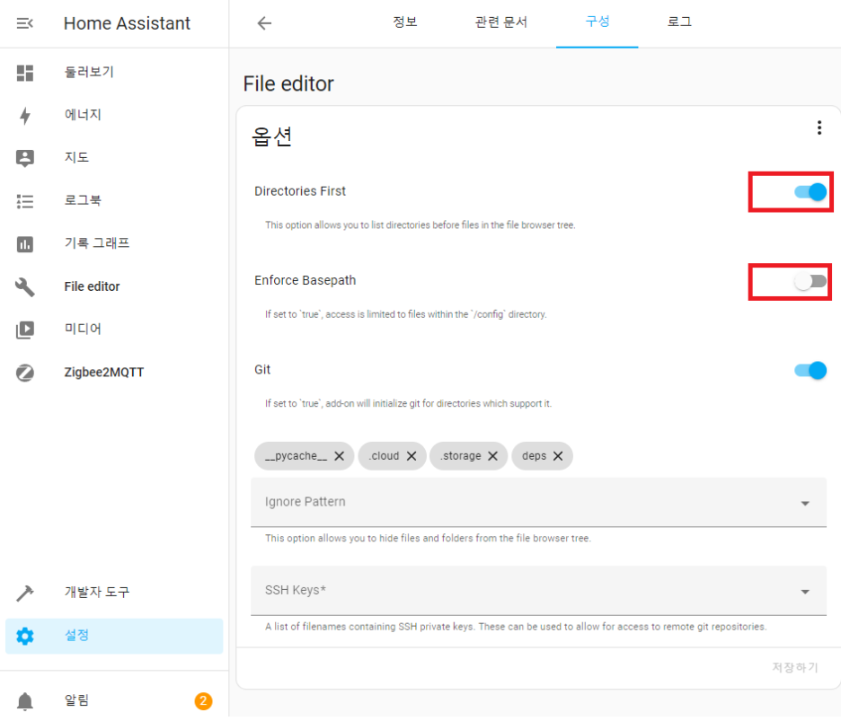The image size is (841, 721).
Task: Select the 에너지 (Energy) sidebar icon
Action: coord(25,114)
